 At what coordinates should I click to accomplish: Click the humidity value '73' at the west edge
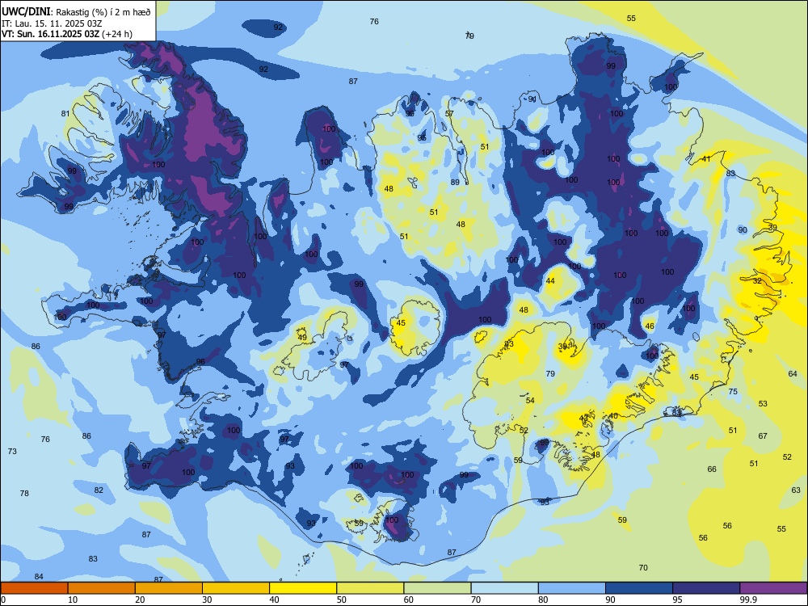tap(12, 452)
